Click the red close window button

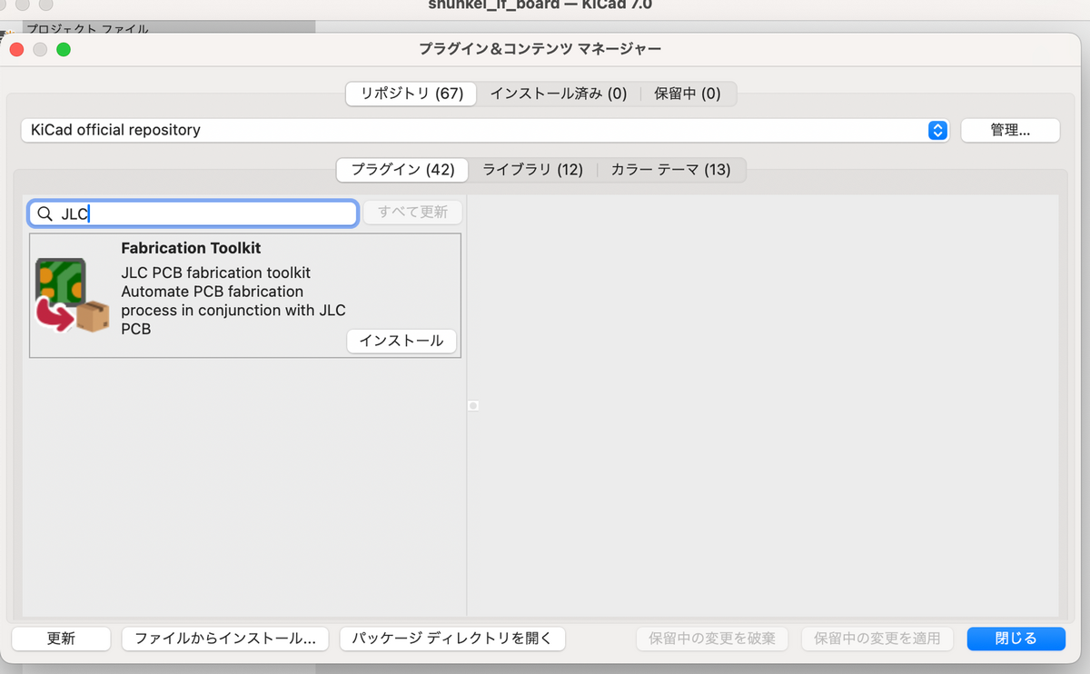tap(16, 49)
